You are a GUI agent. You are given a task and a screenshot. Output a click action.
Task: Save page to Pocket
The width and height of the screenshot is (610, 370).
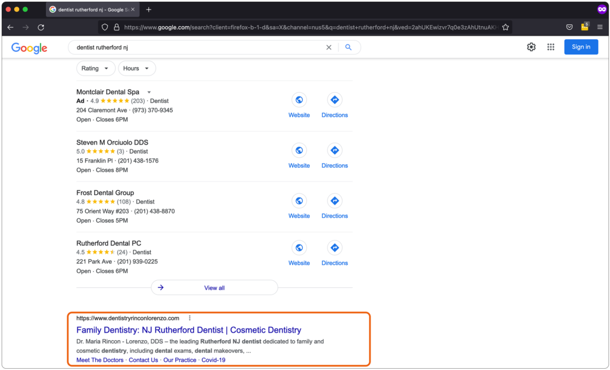point(569,27)
